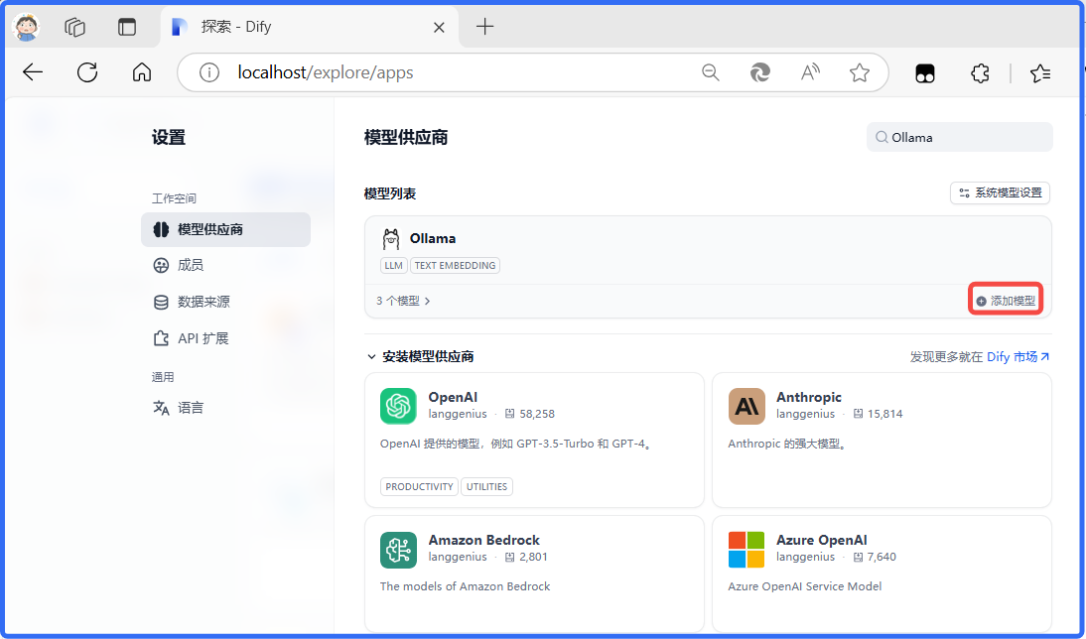Screen dimensions: 1086x639
Task: Click the UTILITIES tag on OpenAI card
Action: click(486, 487)
